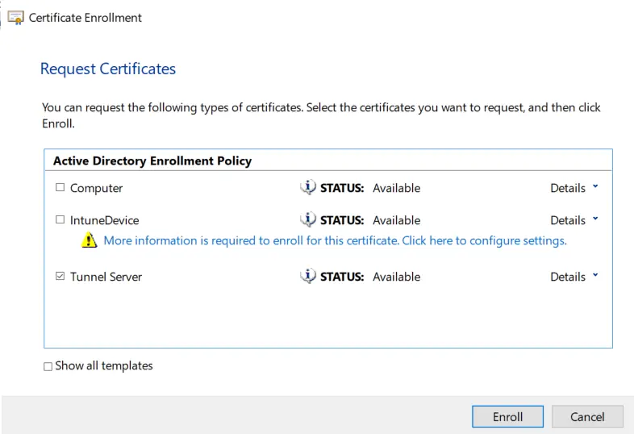This screenshot has width=634, height=434.
Task: Select the Computer template name
Action: (x=97, y=188)
